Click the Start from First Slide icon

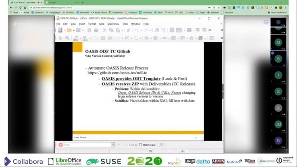(x=198, y=30)
